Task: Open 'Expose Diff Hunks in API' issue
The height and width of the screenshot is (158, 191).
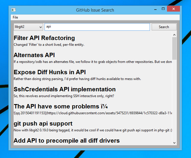Action: pos(50,72)
